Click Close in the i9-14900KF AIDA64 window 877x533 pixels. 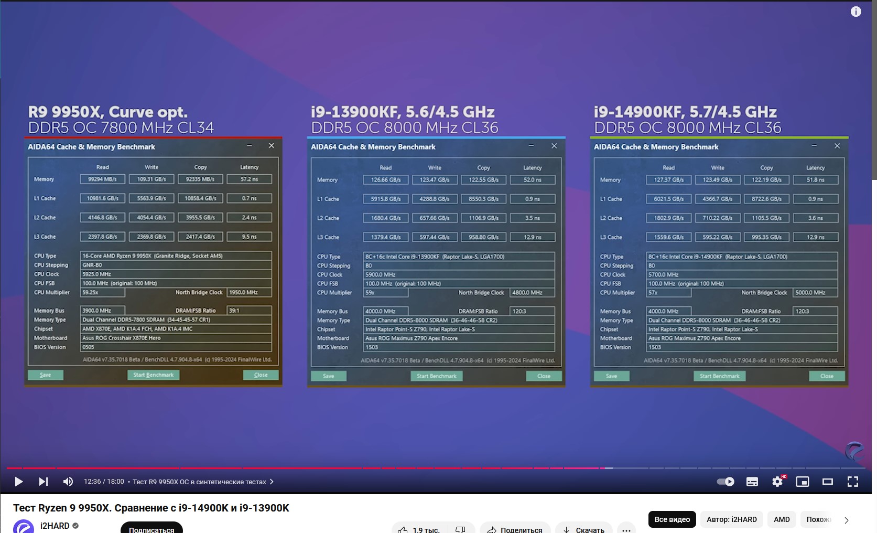pyautogui.click(x=827, y=376)
